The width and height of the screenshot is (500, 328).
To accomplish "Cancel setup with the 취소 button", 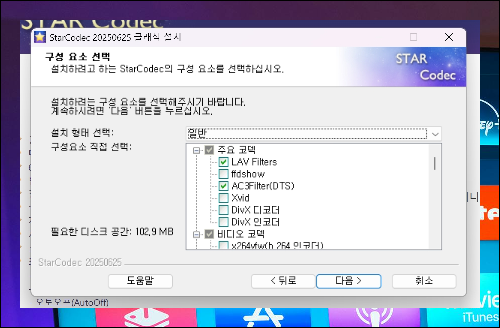I will [424, 281].
